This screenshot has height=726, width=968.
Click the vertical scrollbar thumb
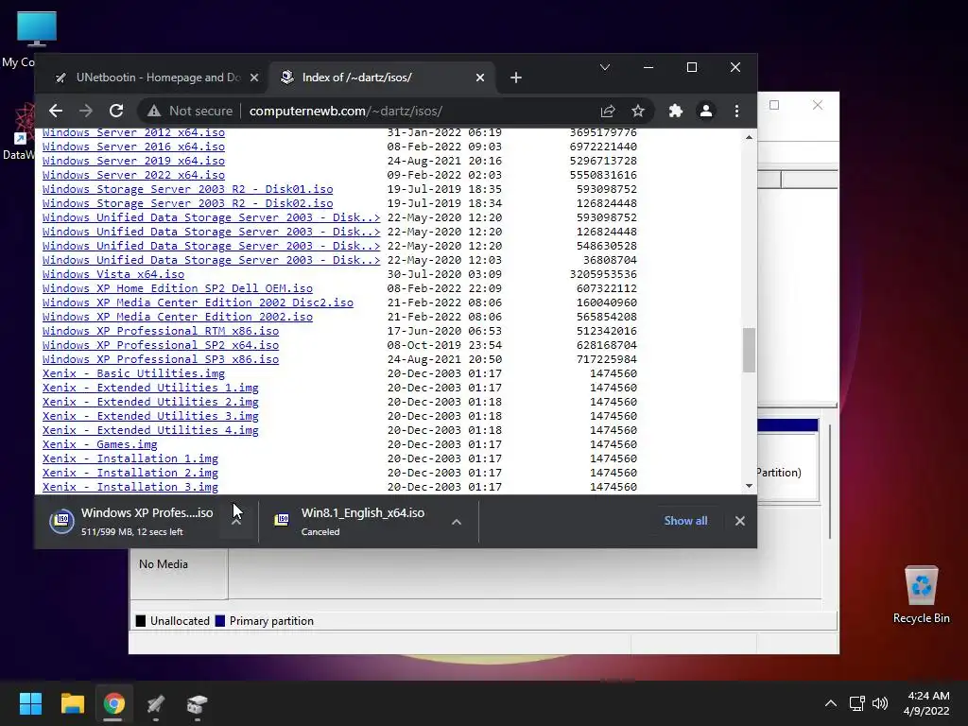(749, 350)
